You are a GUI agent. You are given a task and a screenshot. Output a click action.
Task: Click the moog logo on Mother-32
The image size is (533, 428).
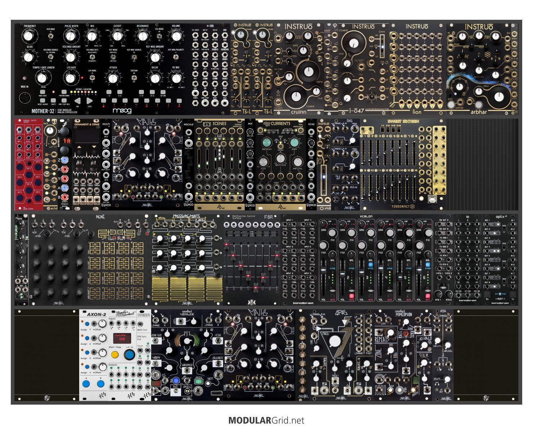(122, 111)
